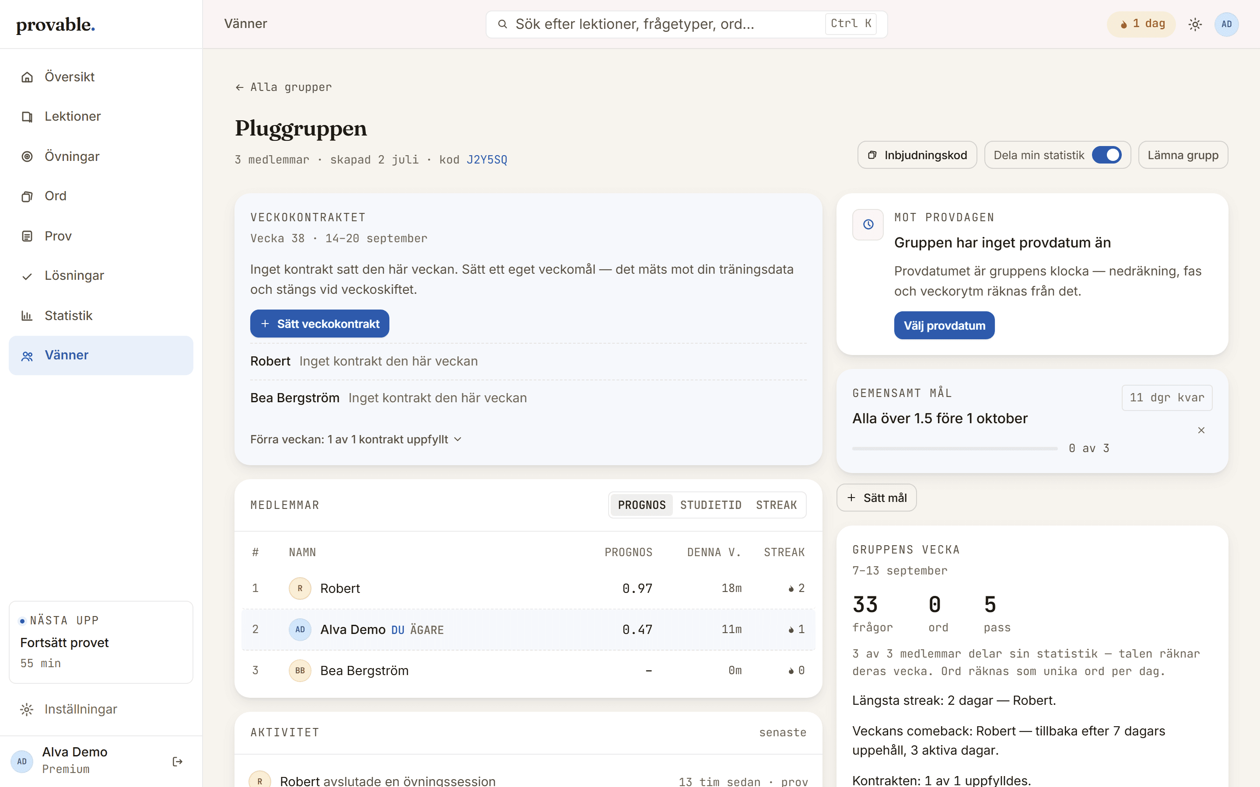Click group code J2Y5SQ link
Viewport: 1260px width, 787px height.
coord(487,160)
